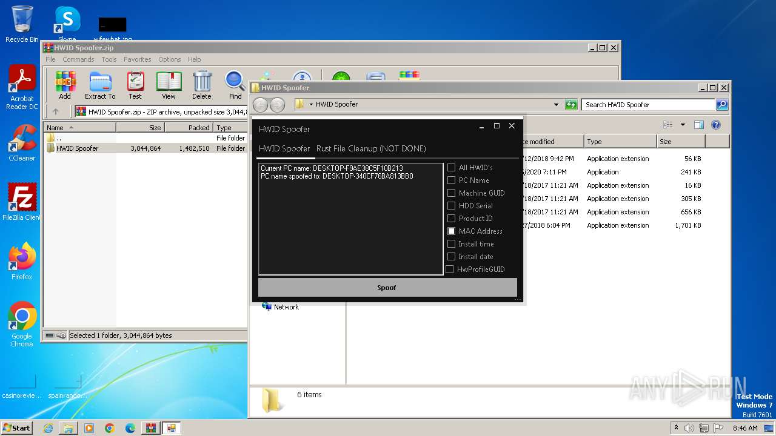Click the search magnifier icon in Explorer

(721, 105)
